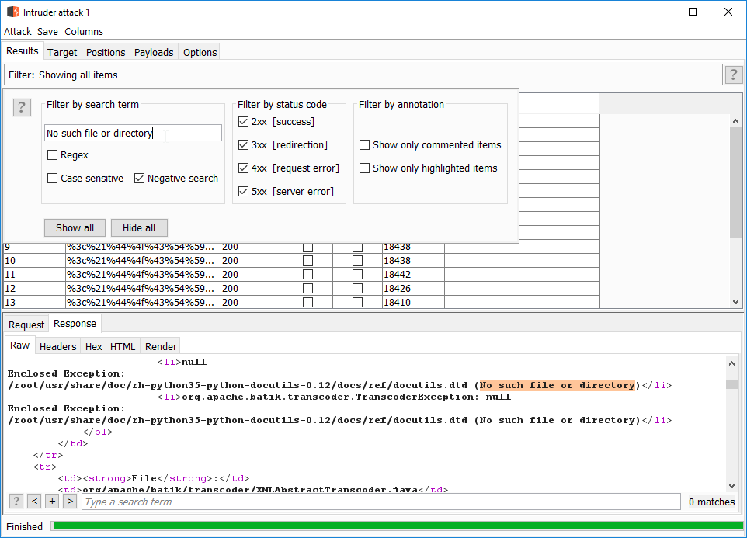Open the HTML view tab
Image resolution: width=747 pixels, height=538 pixels.
point(123,346)
